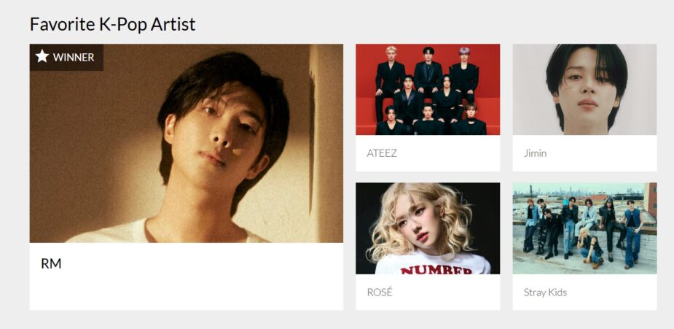Click the star icon in the WINNER badge

42,56
